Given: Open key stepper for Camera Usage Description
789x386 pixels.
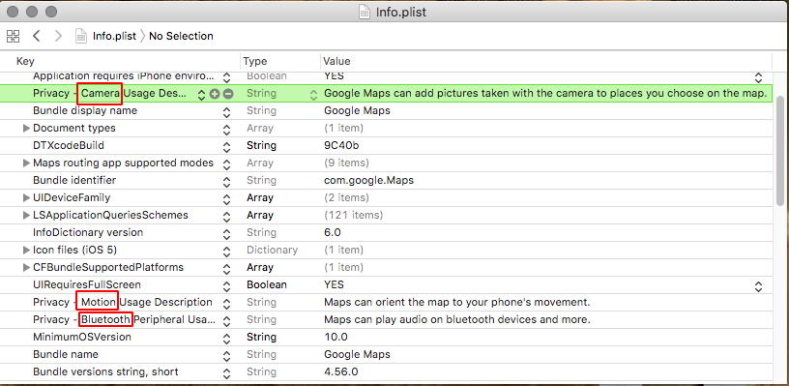Looking at the screenshot, I should coord(201,94).
